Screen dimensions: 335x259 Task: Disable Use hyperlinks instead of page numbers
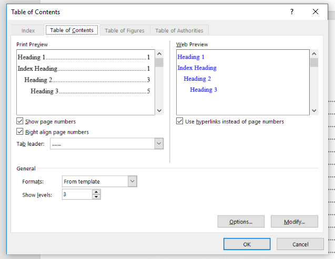[x=180, y=122]
